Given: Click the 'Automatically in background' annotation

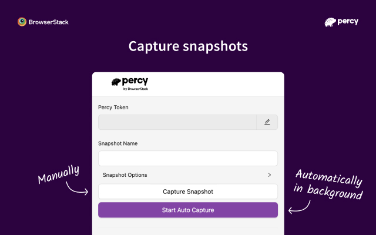Looking at the screenshot, I should point(328,184).
